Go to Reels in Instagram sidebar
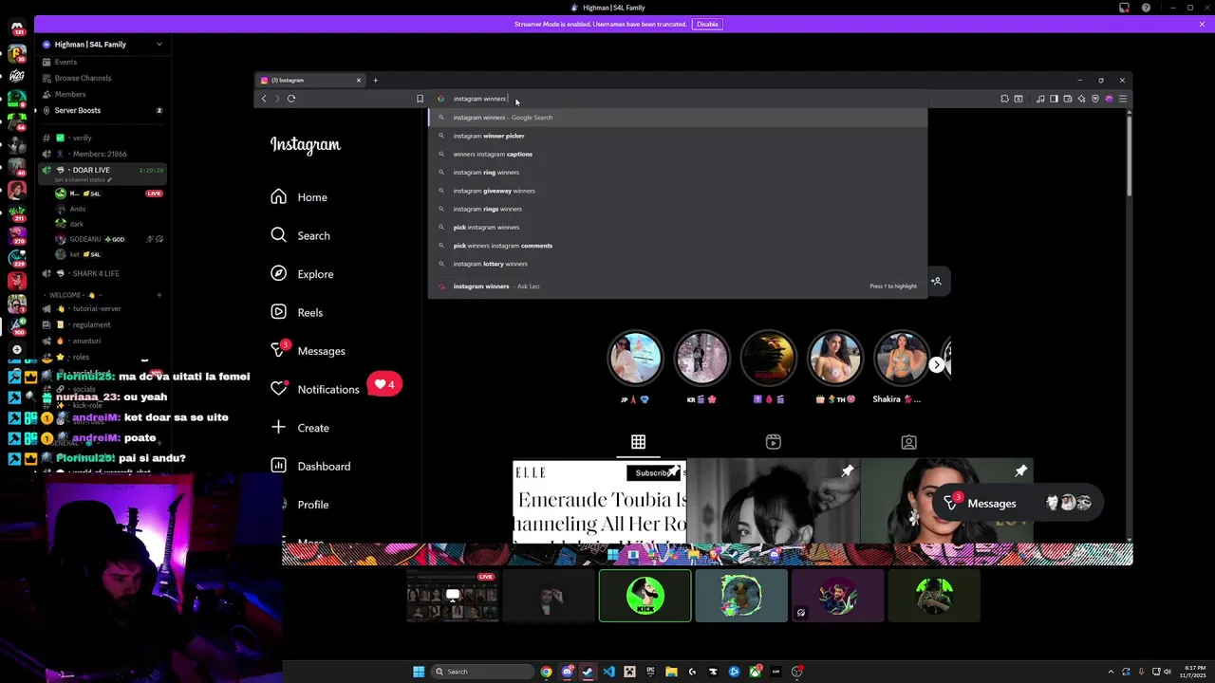1215x683 pixels. tap(296, 312)
